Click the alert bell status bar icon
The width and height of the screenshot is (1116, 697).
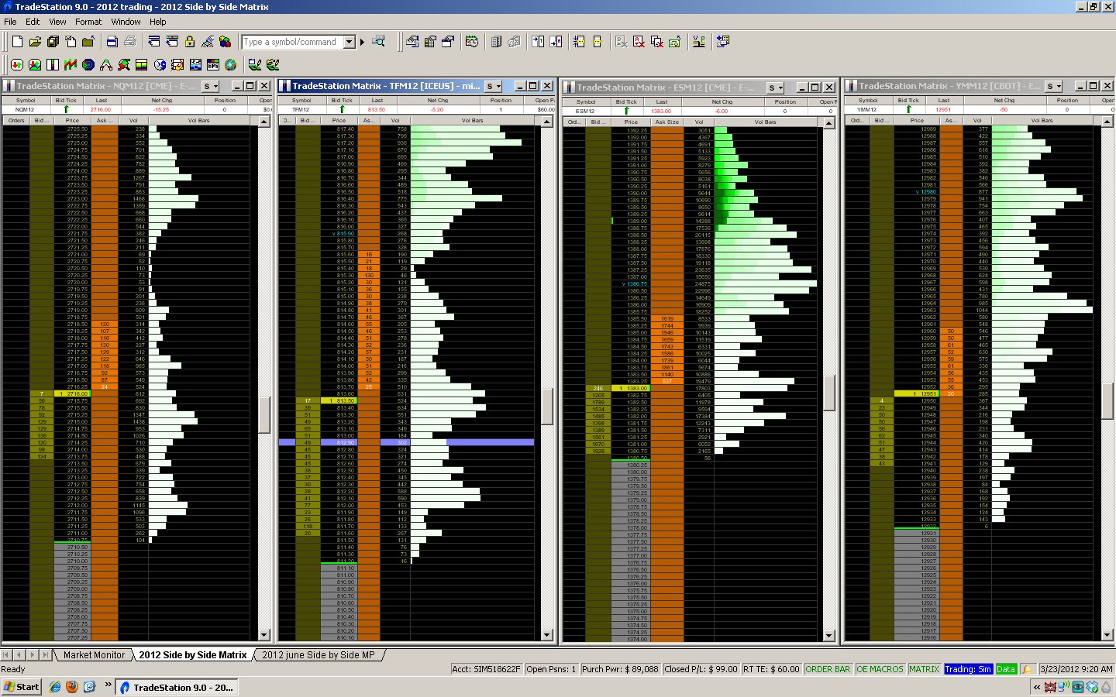click(1028, 669)
